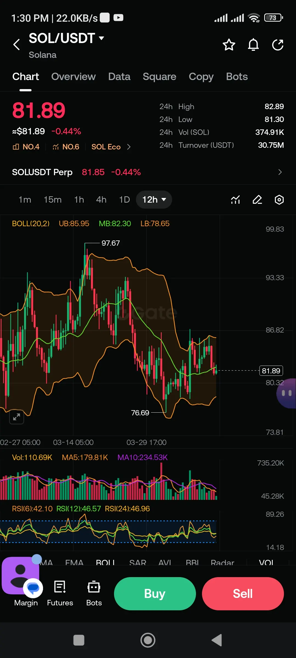The height and width of the screenshot is (658, 296).
Task: Add SOL/USDT to favorites with star
Action: point(229,45)
